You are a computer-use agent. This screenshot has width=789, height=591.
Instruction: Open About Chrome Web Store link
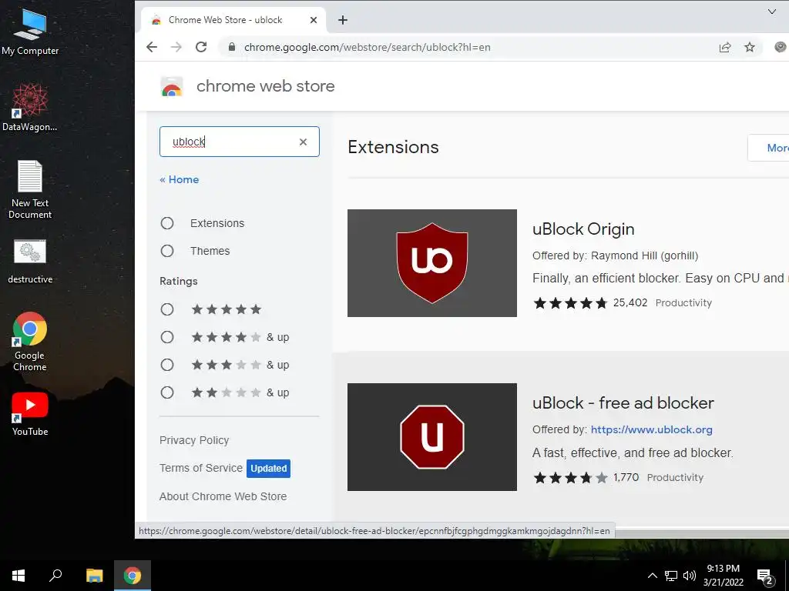click(x=223, y=496)
